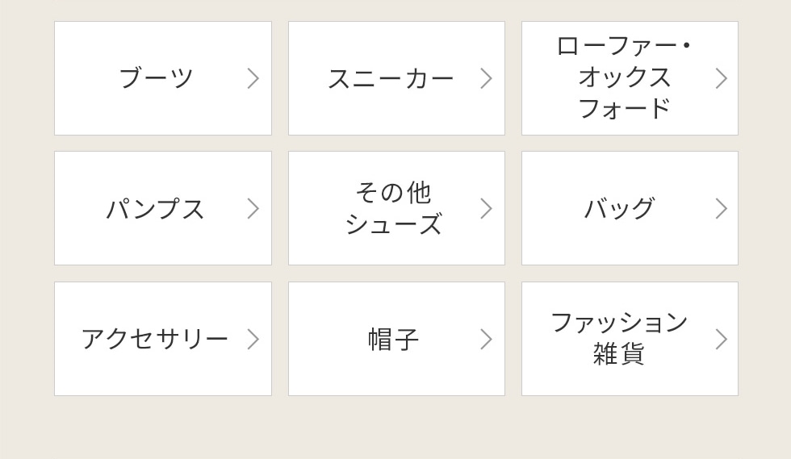Click the chevron arrow beside ブーツ
The height and width of the screenshot is (459, 791).
point(253,78)
